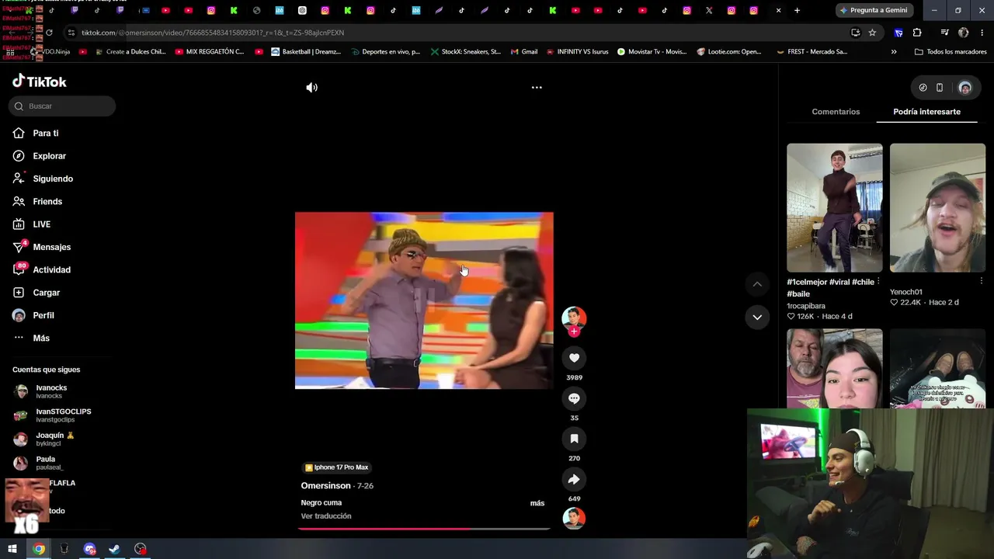Open the MIX REGGAETÓN bookmark
This screenshot has width=994, height=559.
click(x=210, y=52)
